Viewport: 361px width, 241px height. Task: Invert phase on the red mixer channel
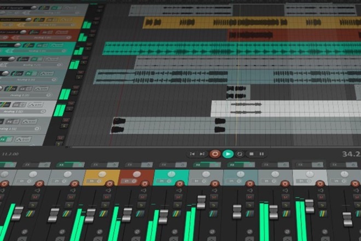pos(137,232)
